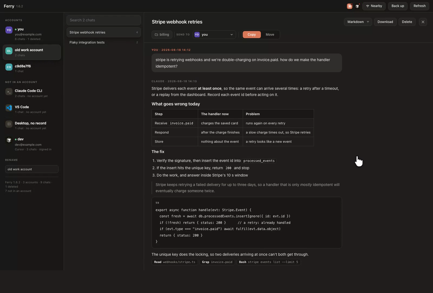Screen dimensions: 433x293
Task: Switch to Move mode
Action: click(x=270, y=35)
